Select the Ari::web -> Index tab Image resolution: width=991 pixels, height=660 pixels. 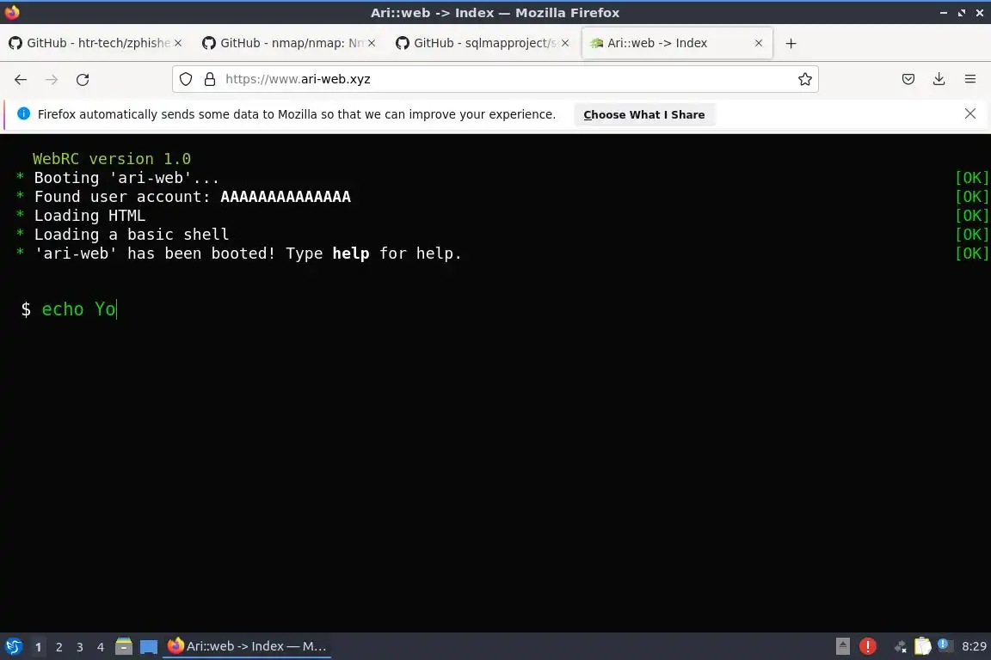point(676,43)
